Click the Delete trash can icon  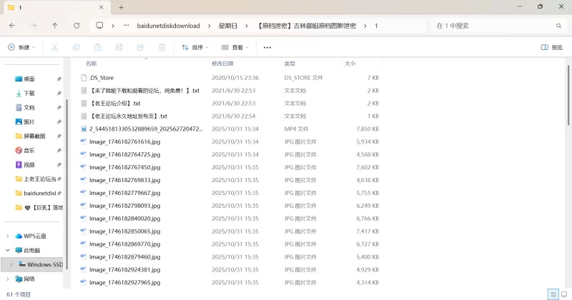(x=162, y=47)
